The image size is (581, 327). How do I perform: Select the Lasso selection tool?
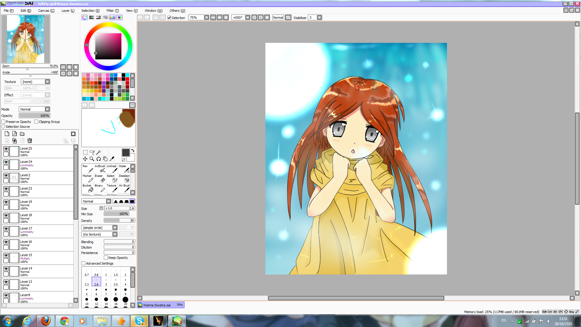(92, 152)
